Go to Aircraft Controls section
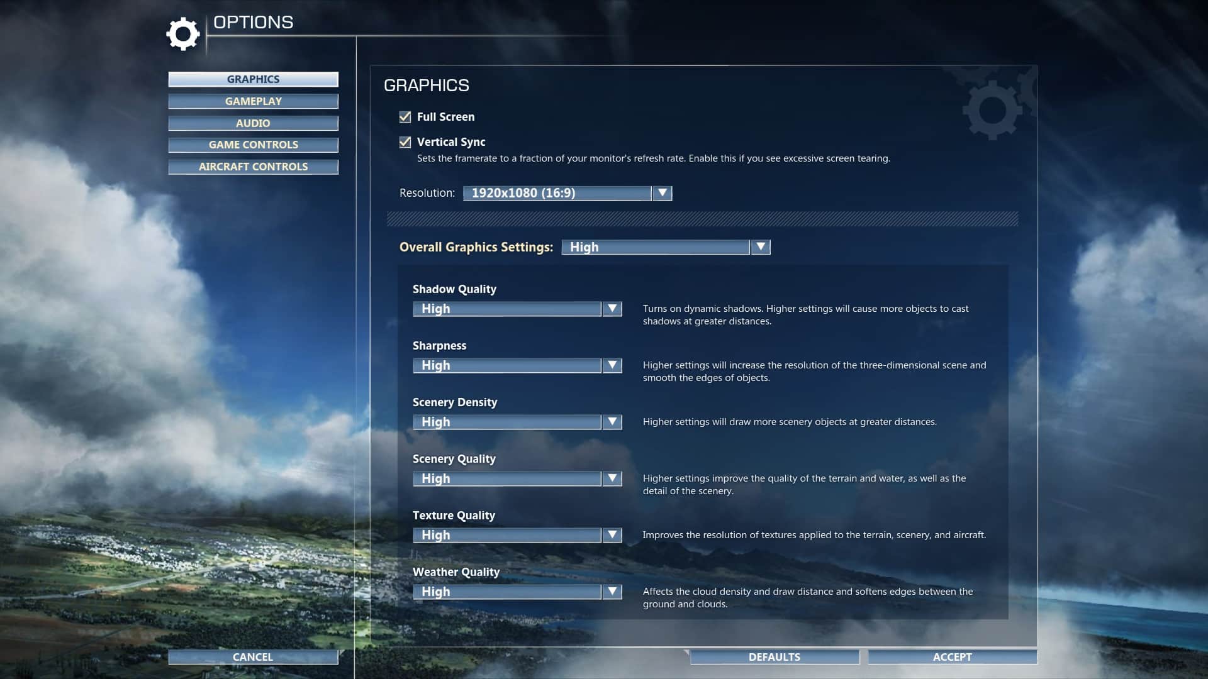 [x=253, y=167]
